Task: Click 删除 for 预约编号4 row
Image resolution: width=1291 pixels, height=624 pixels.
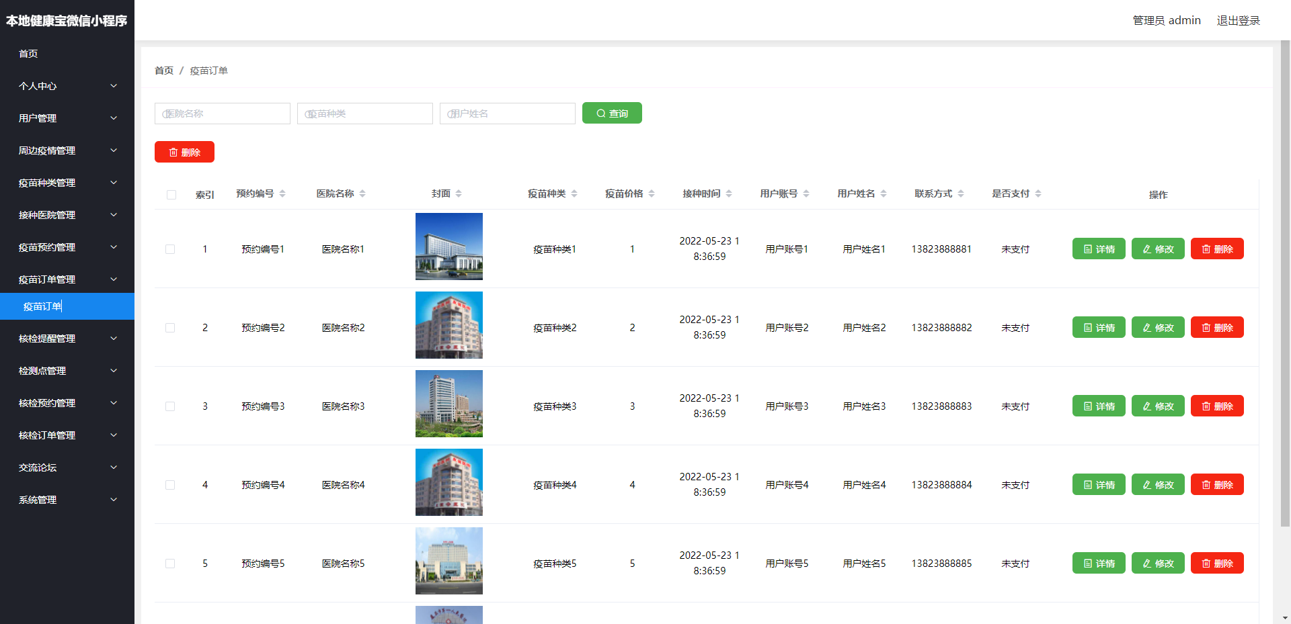Action: pyautogui.click(x=1217, y=484)
